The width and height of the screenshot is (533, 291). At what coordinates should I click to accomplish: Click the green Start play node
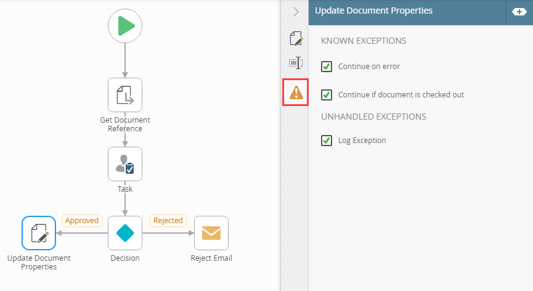click(x=125, y=26)
